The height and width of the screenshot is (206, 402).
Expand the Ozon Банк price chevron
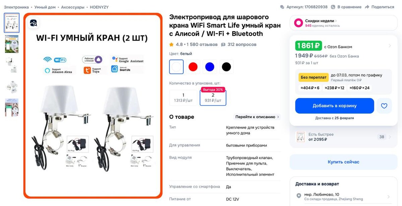coord(390,46)
